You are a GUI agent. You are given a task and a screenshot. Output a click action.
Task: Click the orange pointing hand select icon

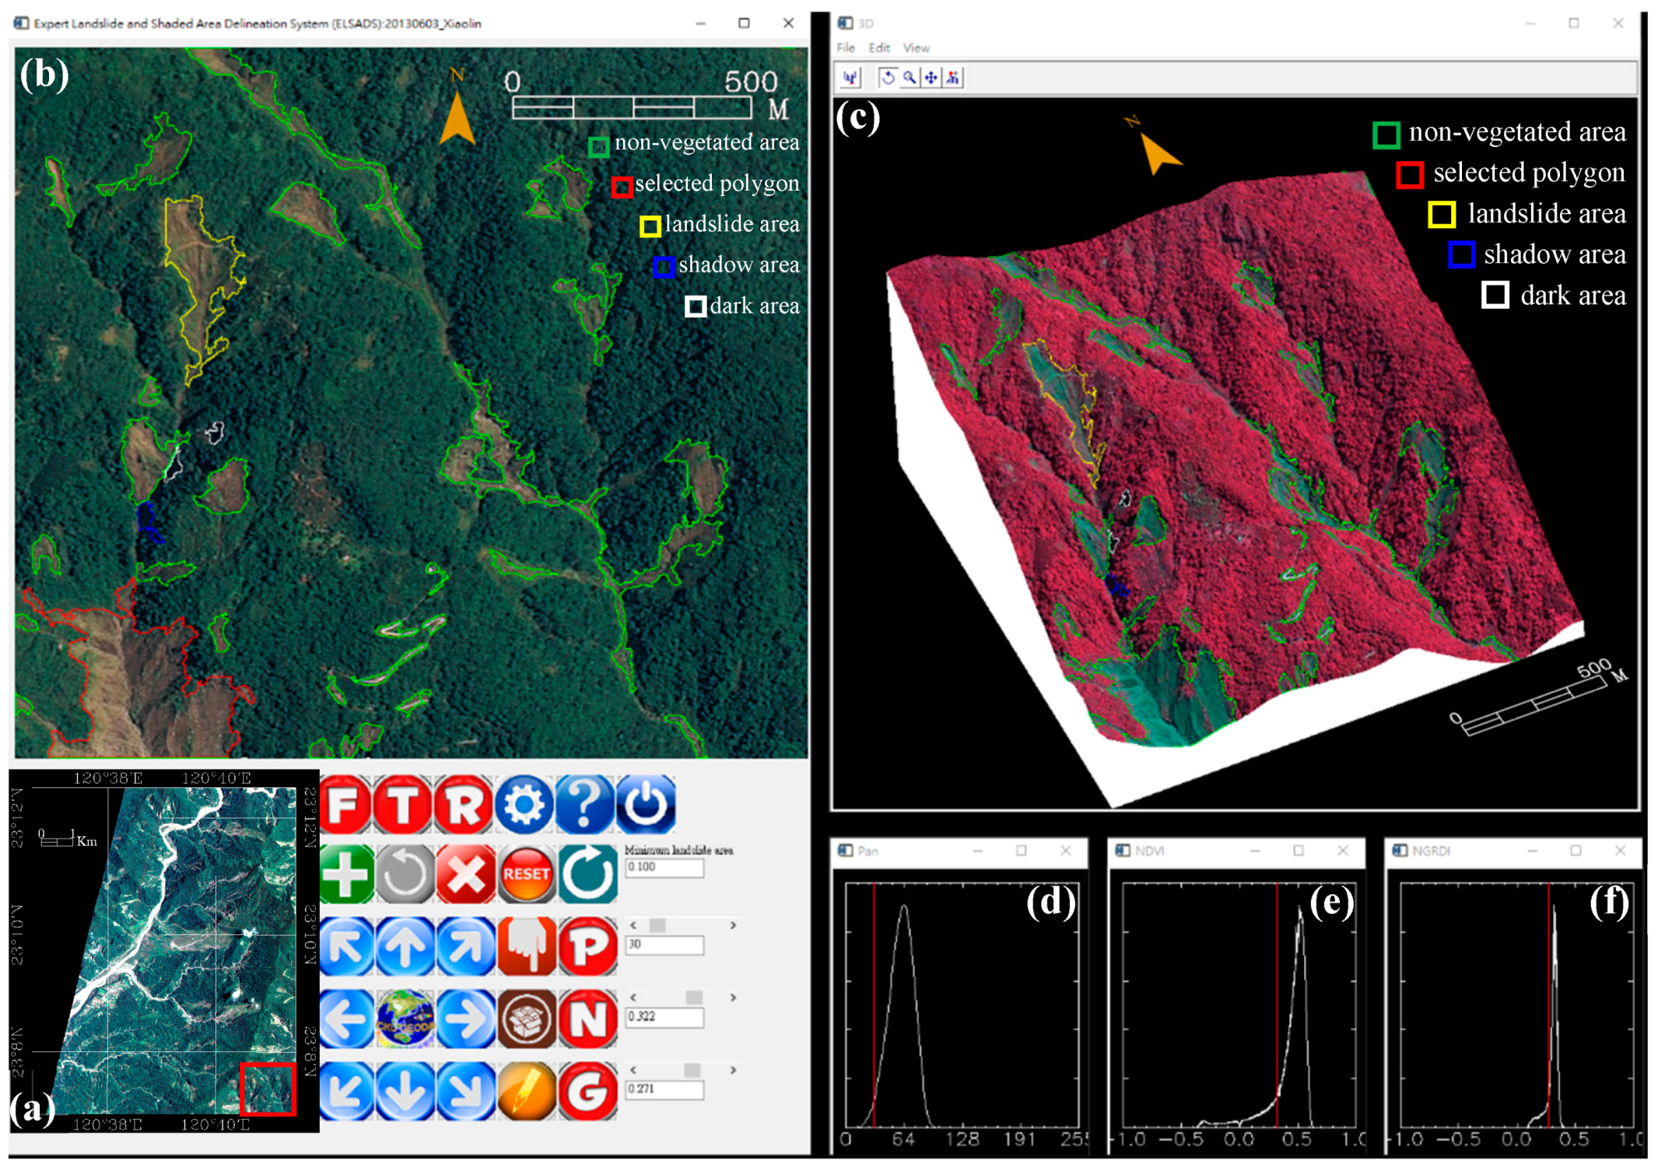pos(527,946)
